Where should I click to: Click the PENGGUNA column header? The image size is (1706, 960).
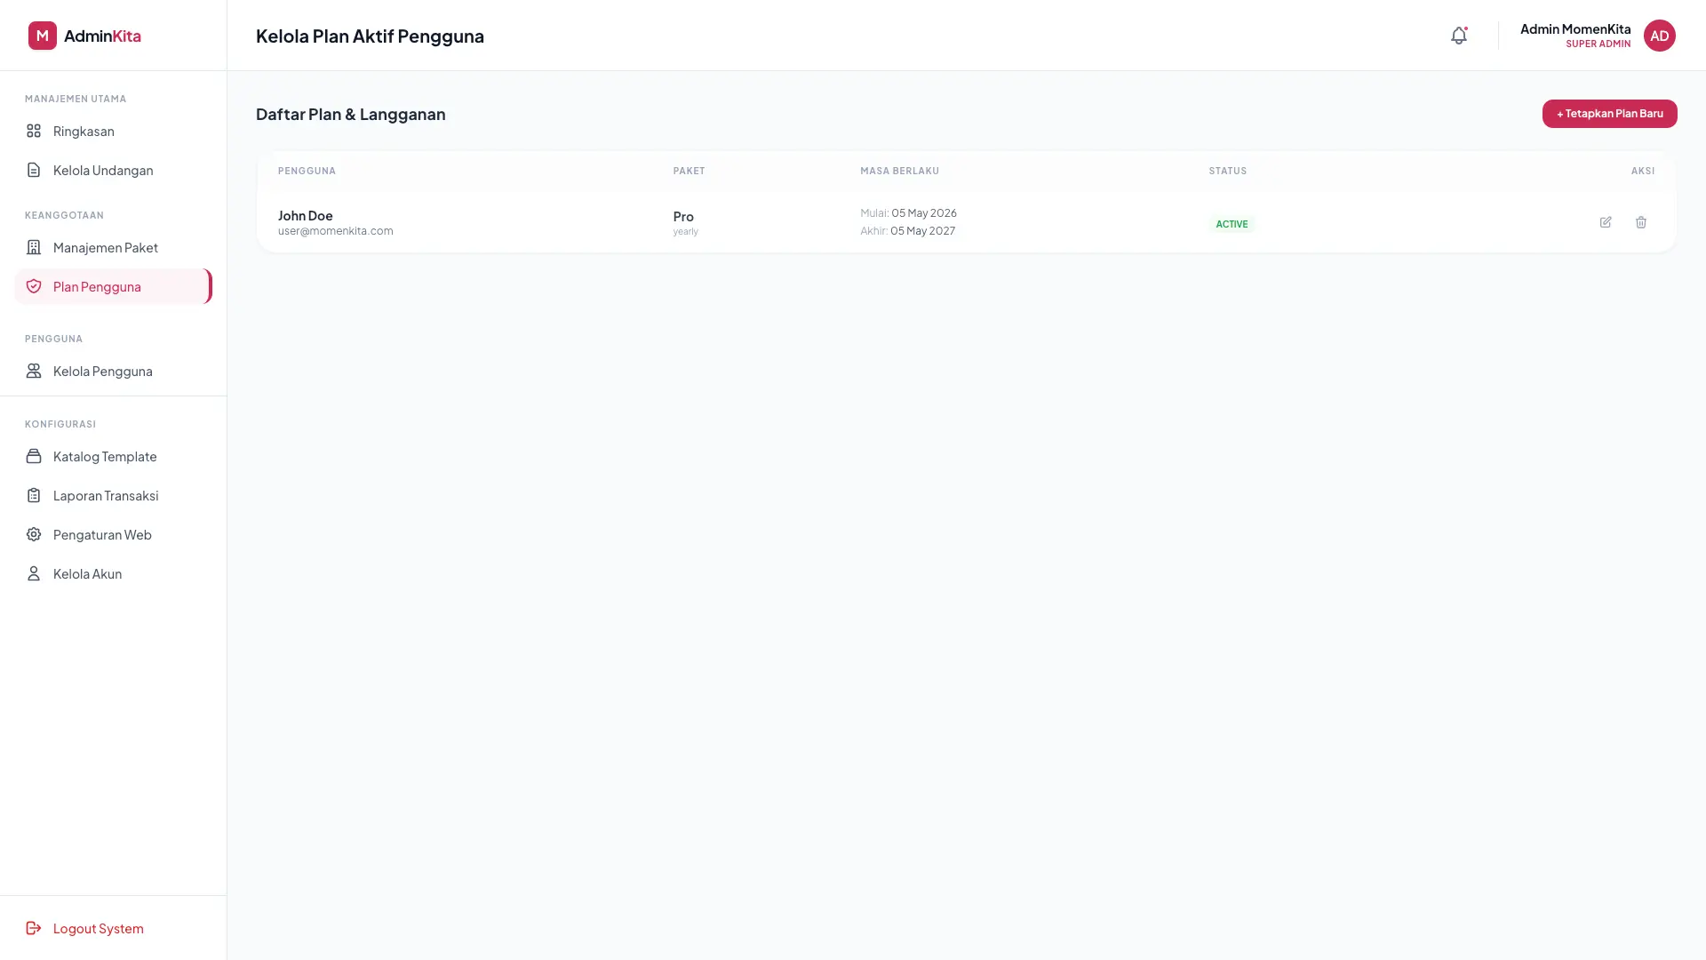click(307, 171)
